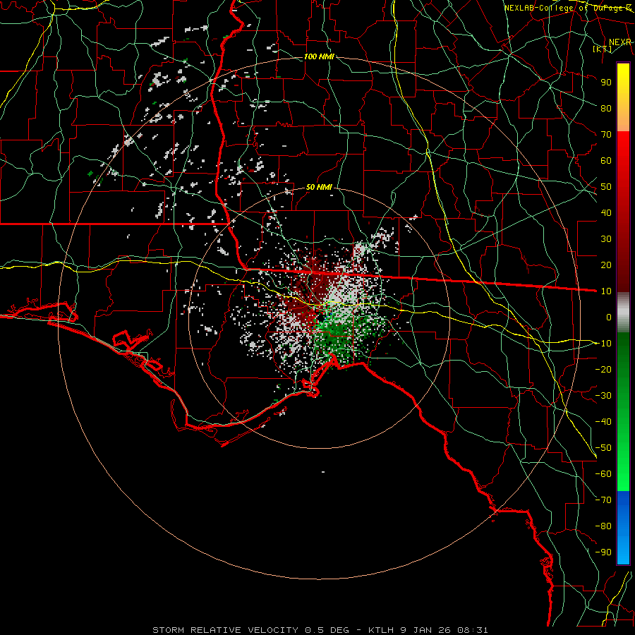
Task: Click the 50 value on the velocity scale
Action: click(x=606, y=187)
